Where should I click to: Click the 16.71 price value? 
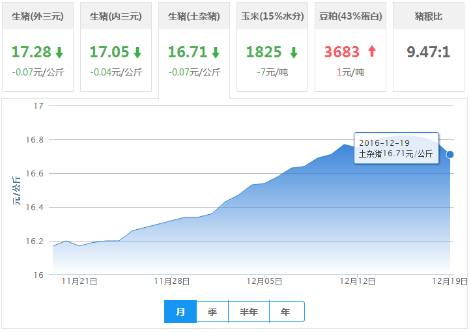(x=188, y=52)
